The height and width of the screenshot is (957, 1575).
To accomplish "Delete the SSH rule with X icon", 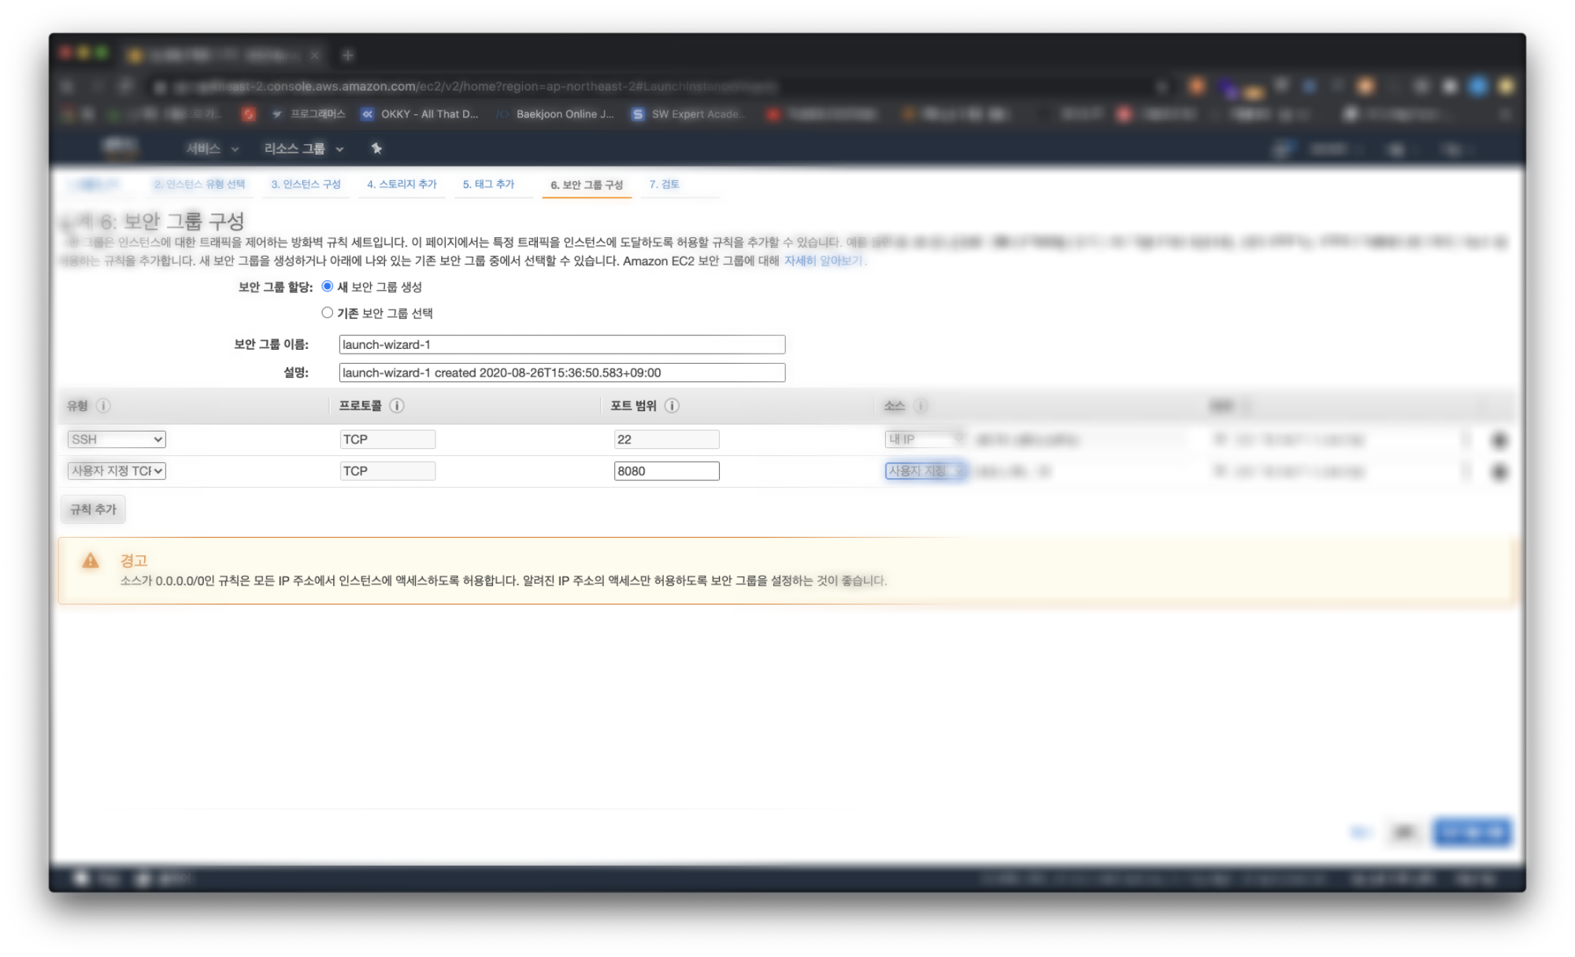I will [1499, 440].
